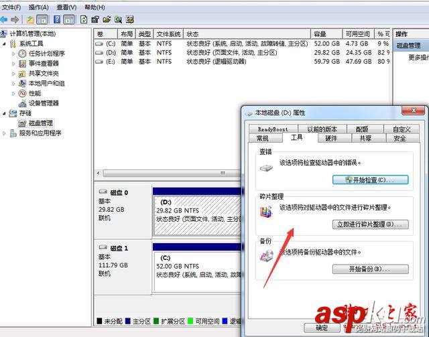Image resolution: width=429 pixels, height=337 pixels.
Task: Open the 查看(V) menu
Action: (66, 7)
